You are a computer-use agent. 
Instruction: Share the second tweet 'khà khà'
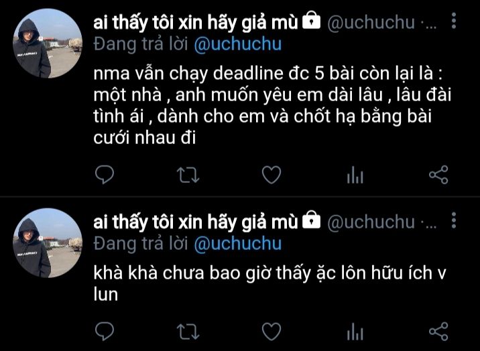click(438, 332)
